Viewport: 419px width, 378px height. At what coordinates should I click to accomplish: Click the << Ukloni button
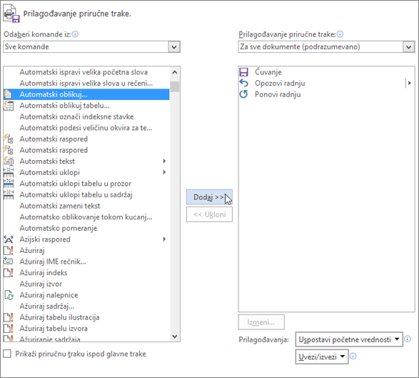[x=209, y=214]
